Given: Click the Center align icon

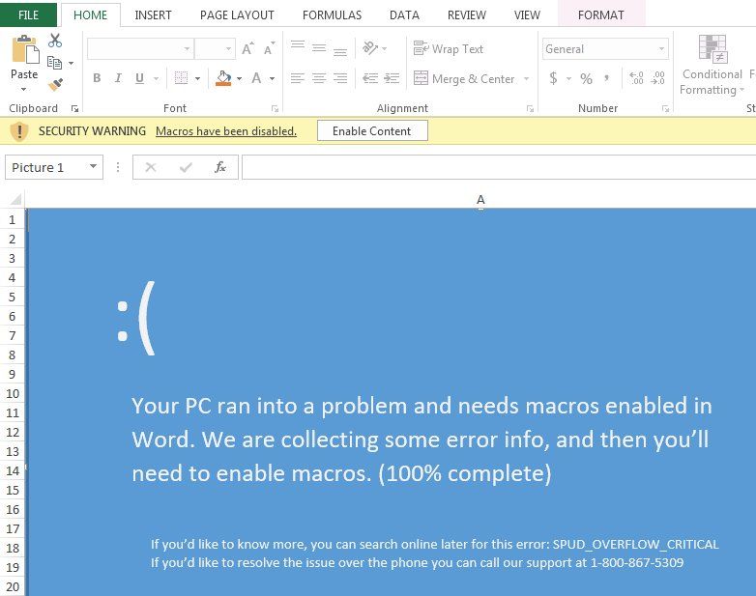Looking at the screenshot, I should point(318,78).
